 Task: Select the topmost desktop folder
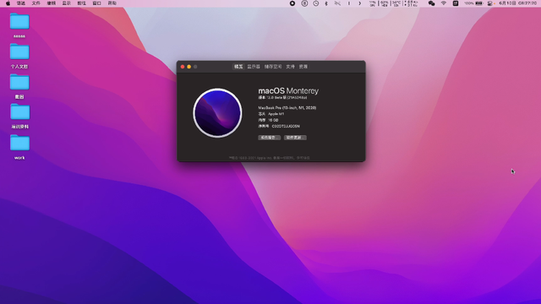pyautogui.click(x=19, y=21)
